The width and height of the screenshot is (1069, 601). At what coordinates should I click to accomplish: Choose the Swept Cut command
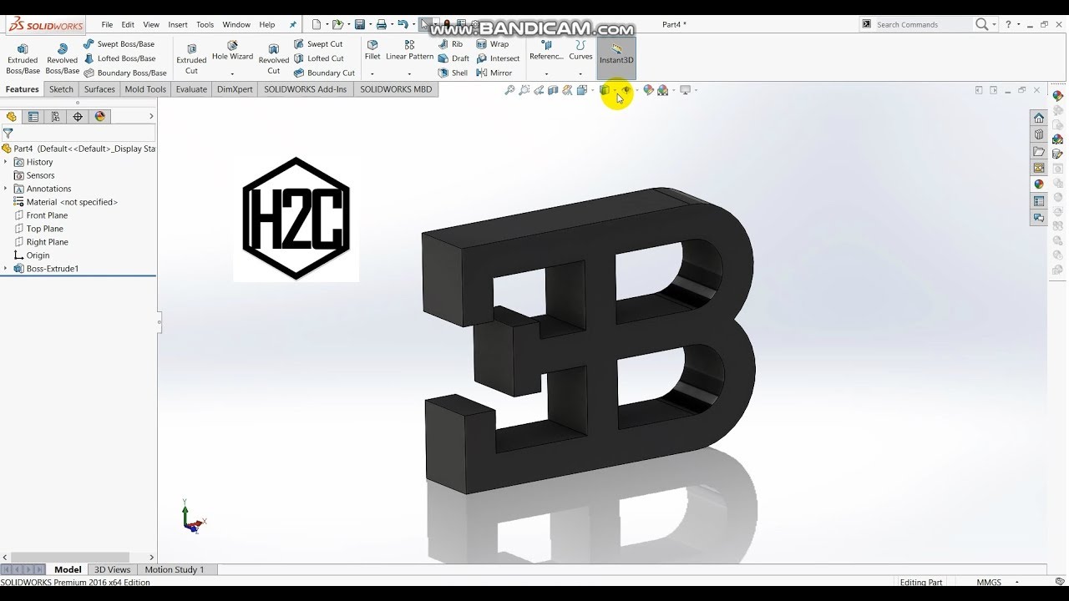pyautogui.click(x=317, y=44)
